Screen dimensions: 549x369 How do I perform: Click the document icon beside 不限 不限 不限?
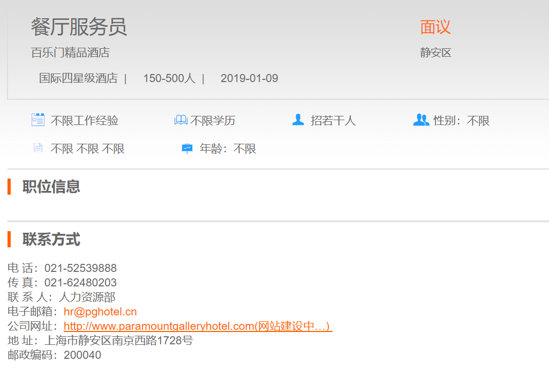pyautogui.click(x=38, y=148)
